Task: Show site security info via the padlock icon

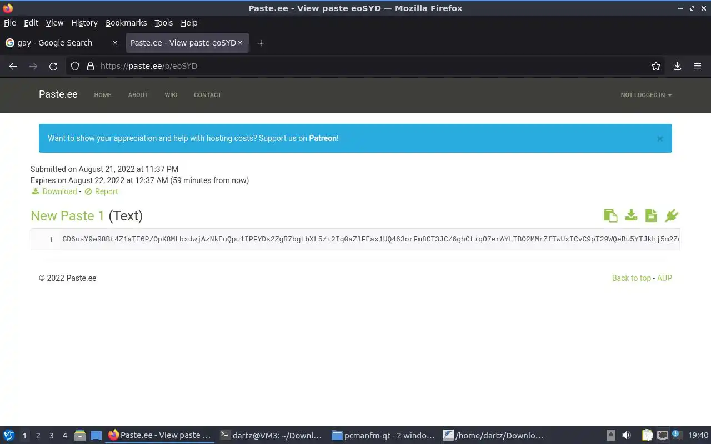Action: (x=91, y=66)
